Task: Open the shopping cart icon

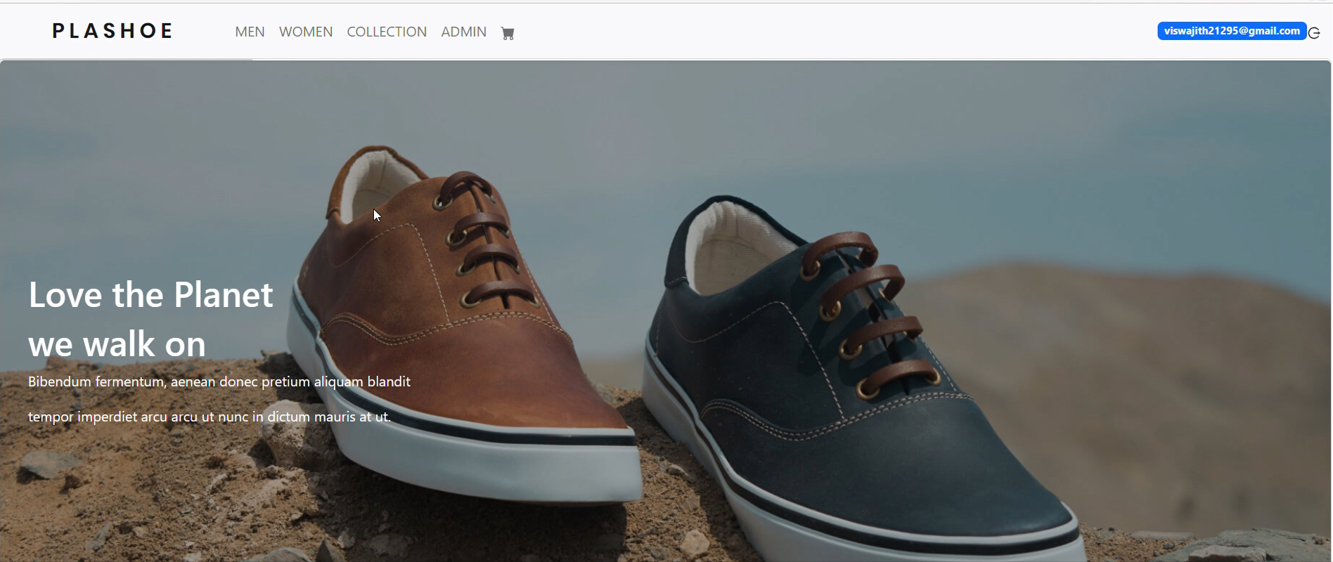Action: [508, 33]
